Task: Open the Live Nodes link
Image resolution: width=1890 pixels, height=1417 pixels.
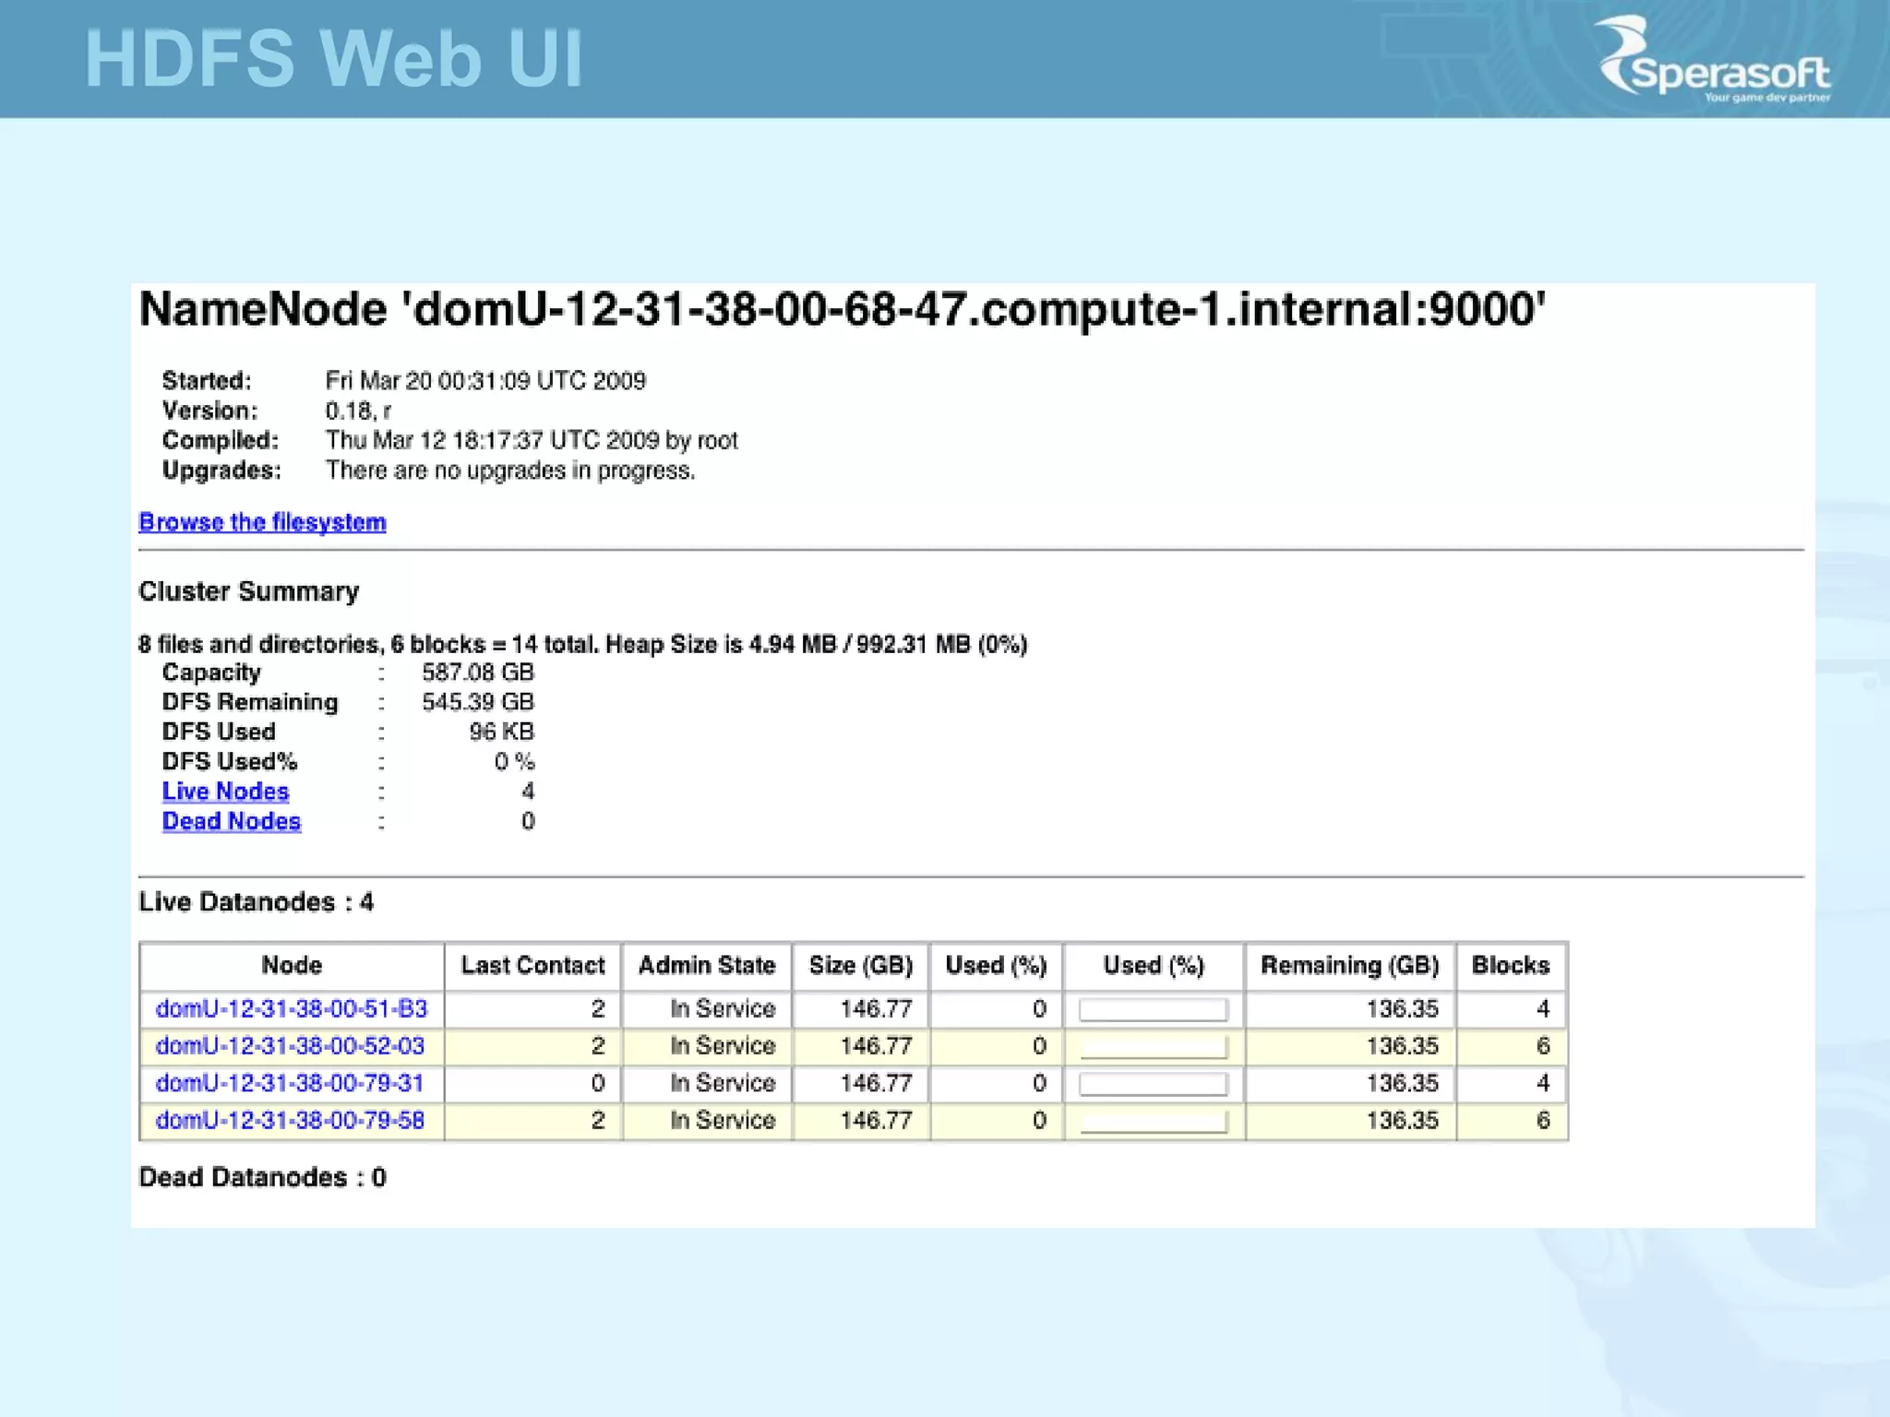Action: [x=225, y=792]
